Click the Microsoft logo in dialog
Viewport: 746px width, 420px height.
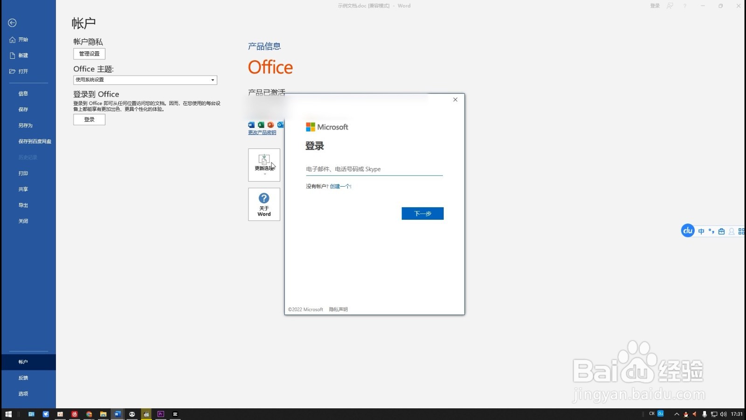click(x=327, y=127)
